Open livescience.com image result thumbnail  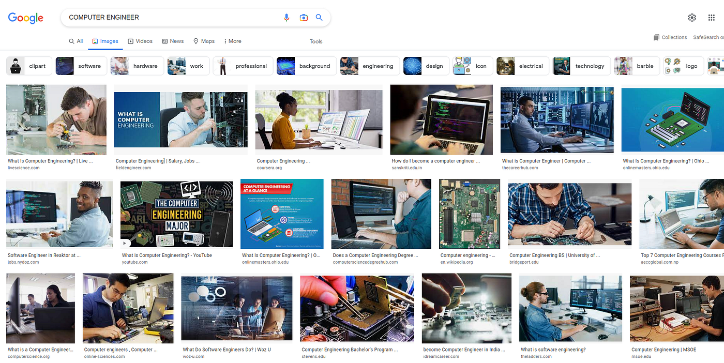[56, 120]
